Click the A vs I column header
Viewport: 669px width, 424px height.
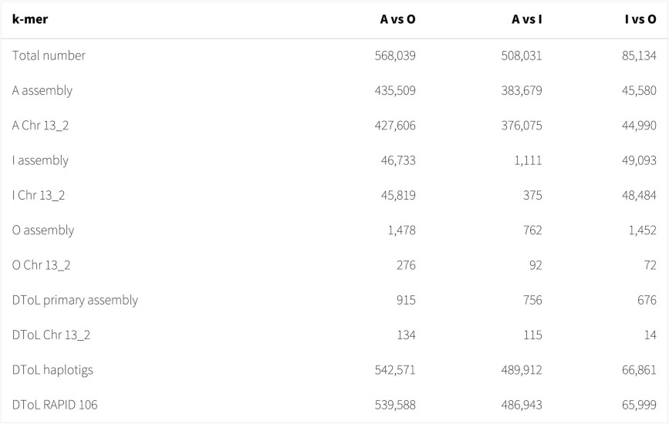(526, 20)
